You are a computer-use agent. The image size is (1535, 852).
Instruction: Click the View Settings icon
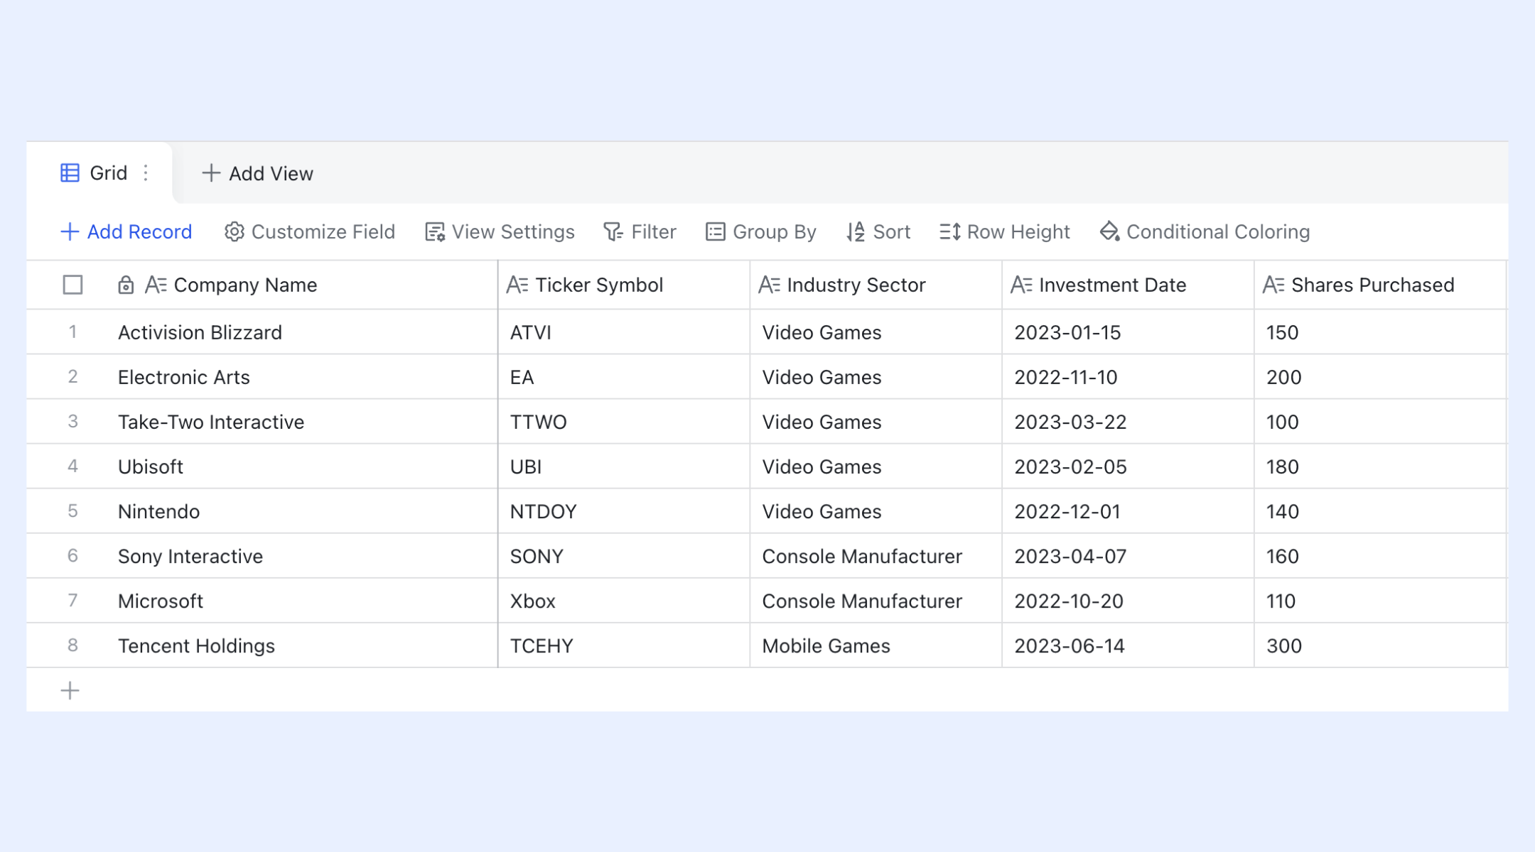pyautogui.click(x=435, y=232)
